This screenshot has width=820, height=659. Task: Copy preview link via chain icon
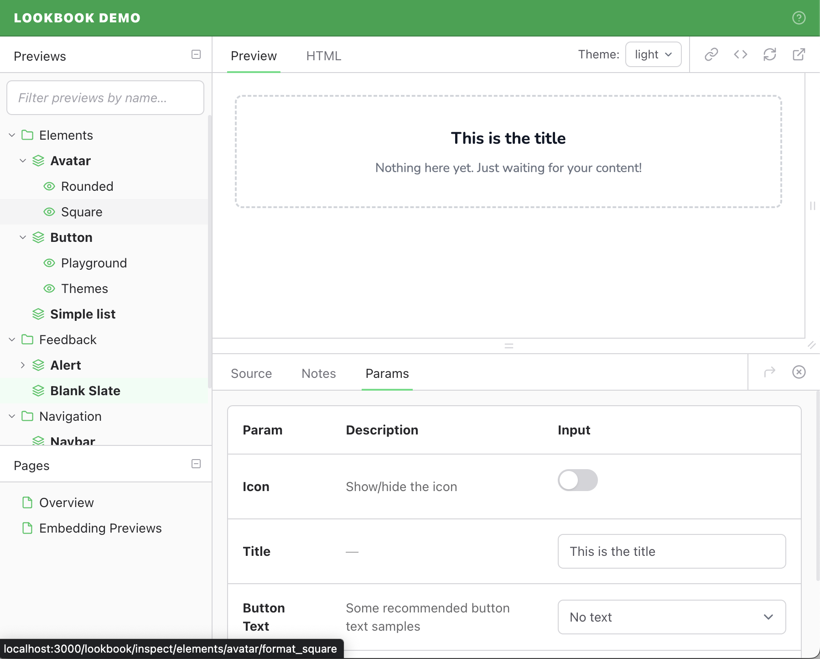pos(711,54)
